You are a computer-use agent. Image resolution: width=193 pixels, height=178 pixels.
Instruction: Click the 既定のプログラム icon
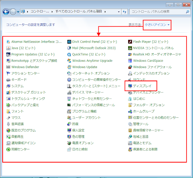[8, 130]
